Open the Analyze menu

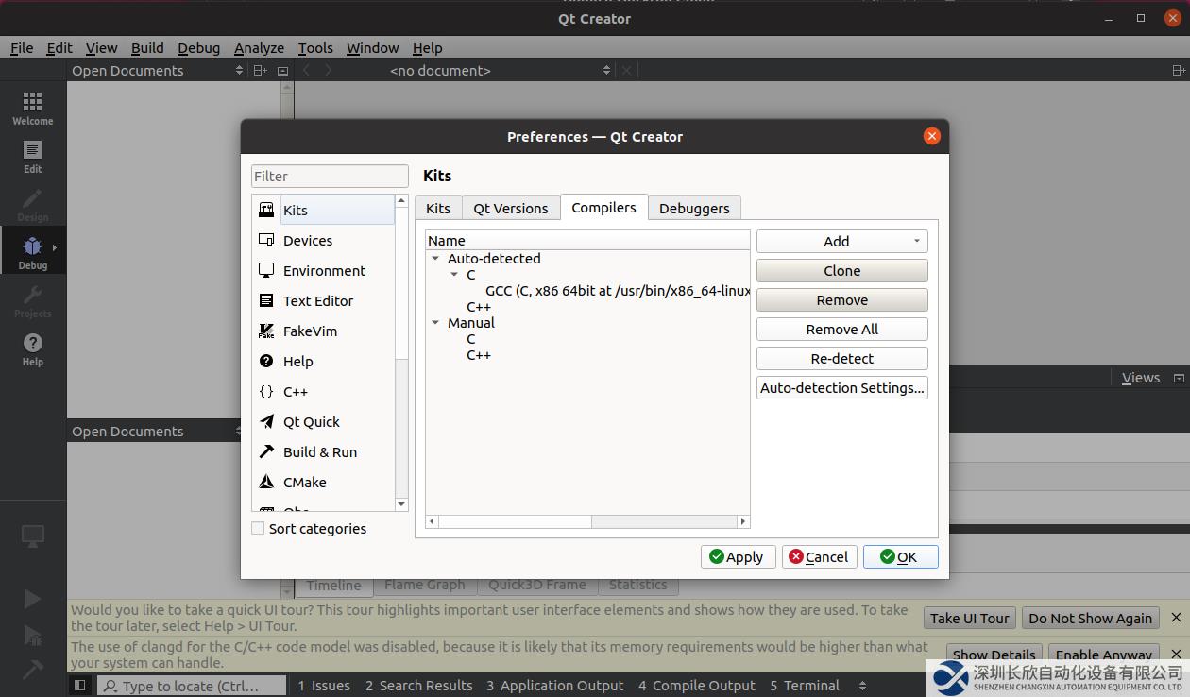[x=259, y=47]
